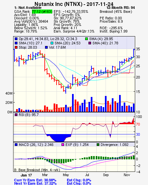Click the Earn. Surprise 4/4Qtr:13% text

pyautogui.click(x=74, y=32)
